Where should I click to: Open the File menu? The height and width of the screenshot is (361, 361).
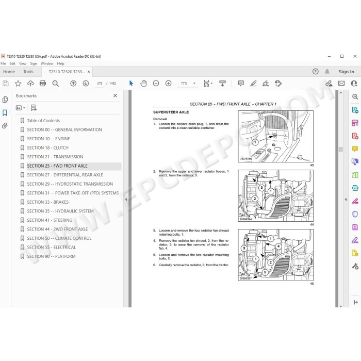coord(3,63)
